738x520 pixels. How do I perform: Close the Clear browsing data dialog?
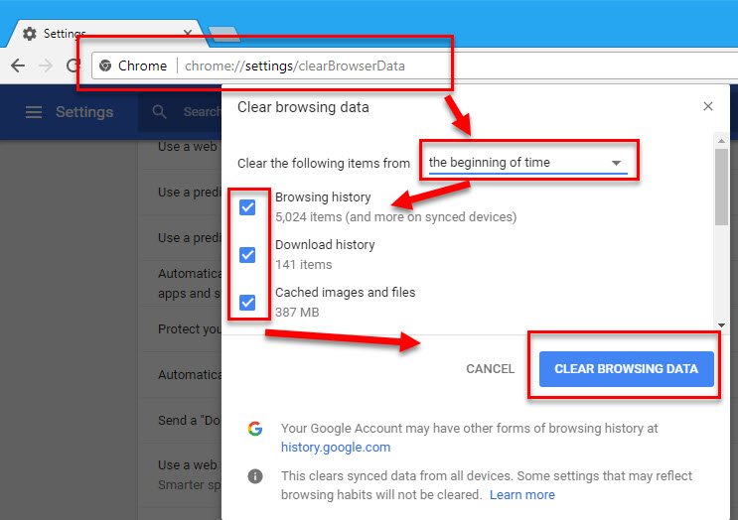tap(707, 107)
